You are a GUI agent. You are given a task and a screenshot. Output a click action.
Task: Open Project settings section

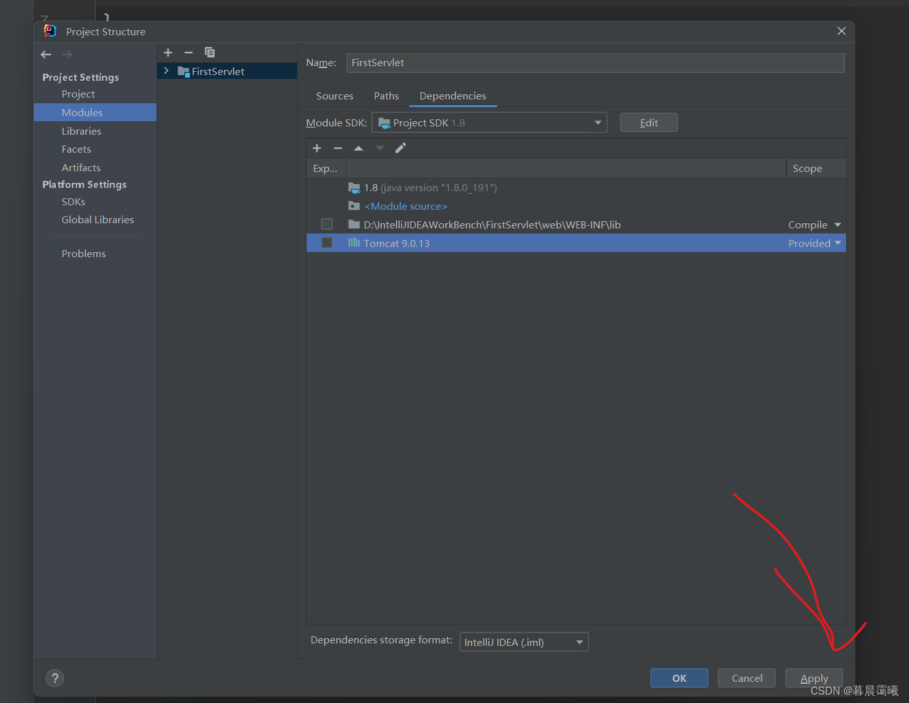pos(78,94)
